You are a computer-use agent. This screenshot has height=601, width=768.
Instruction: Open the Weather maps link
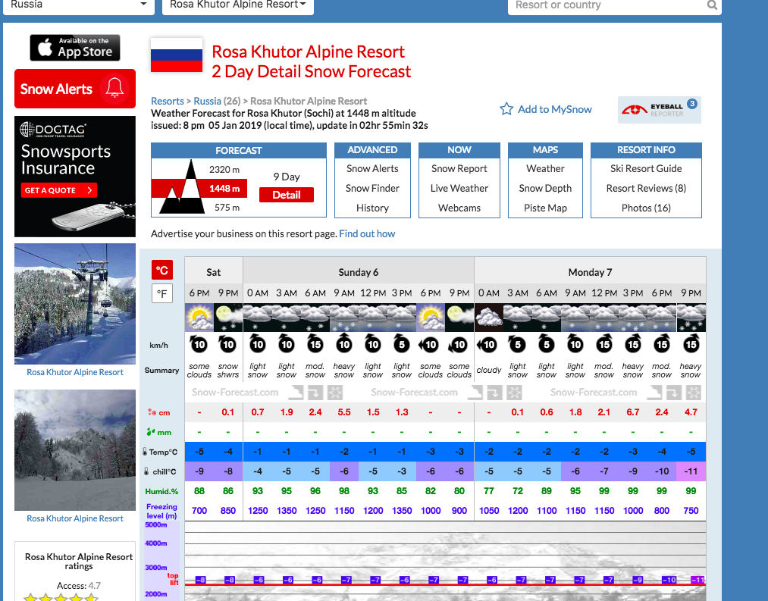pos(545,168)
